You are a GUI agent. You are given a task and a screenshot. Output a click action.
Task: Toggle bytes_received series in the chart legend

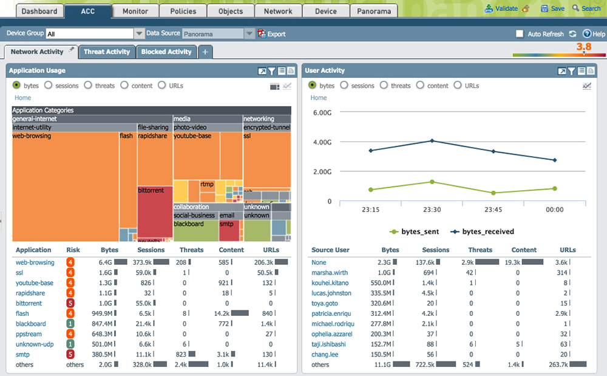pos(482,231)
